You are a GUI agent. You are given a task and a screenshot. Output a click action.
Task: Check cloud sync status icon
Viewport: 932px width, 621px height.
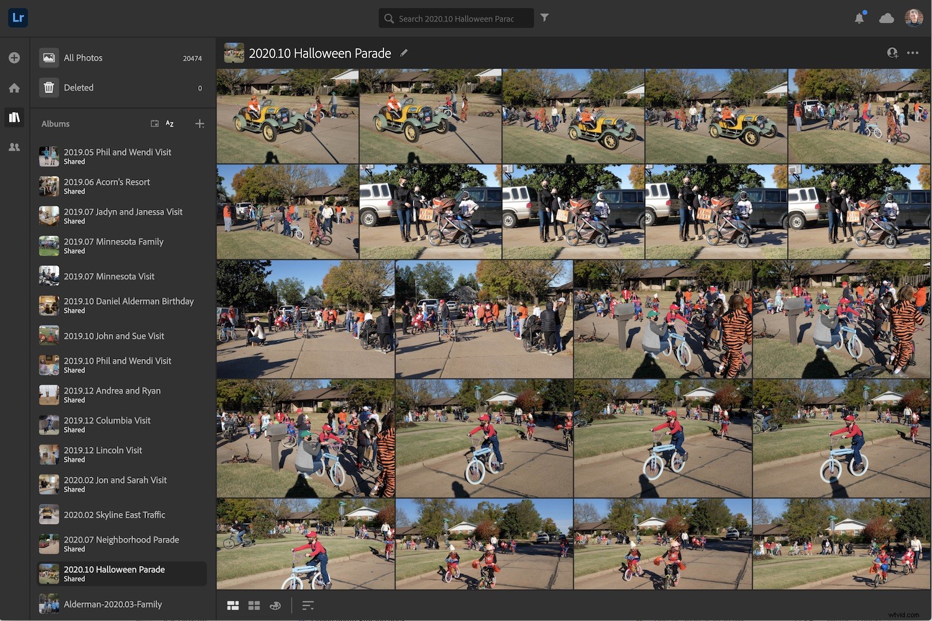[x=886, y=18]
